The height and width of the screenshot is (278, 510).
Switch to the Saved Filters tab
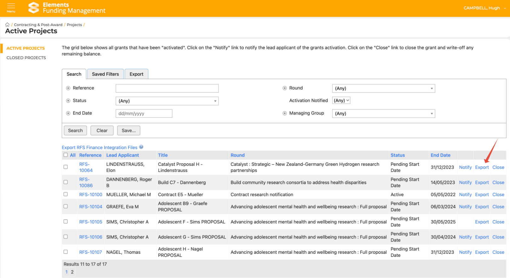[105, 74]
